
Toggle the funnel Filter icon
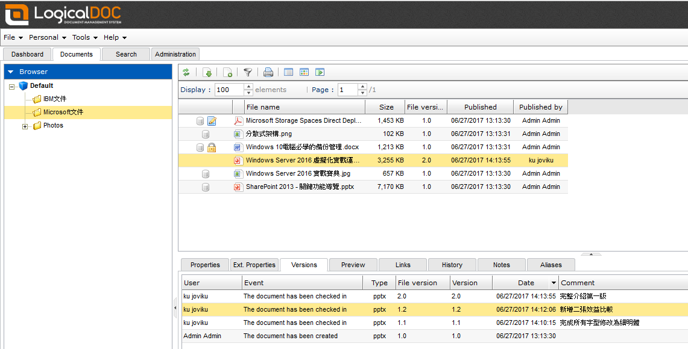(x=248, y=72)
